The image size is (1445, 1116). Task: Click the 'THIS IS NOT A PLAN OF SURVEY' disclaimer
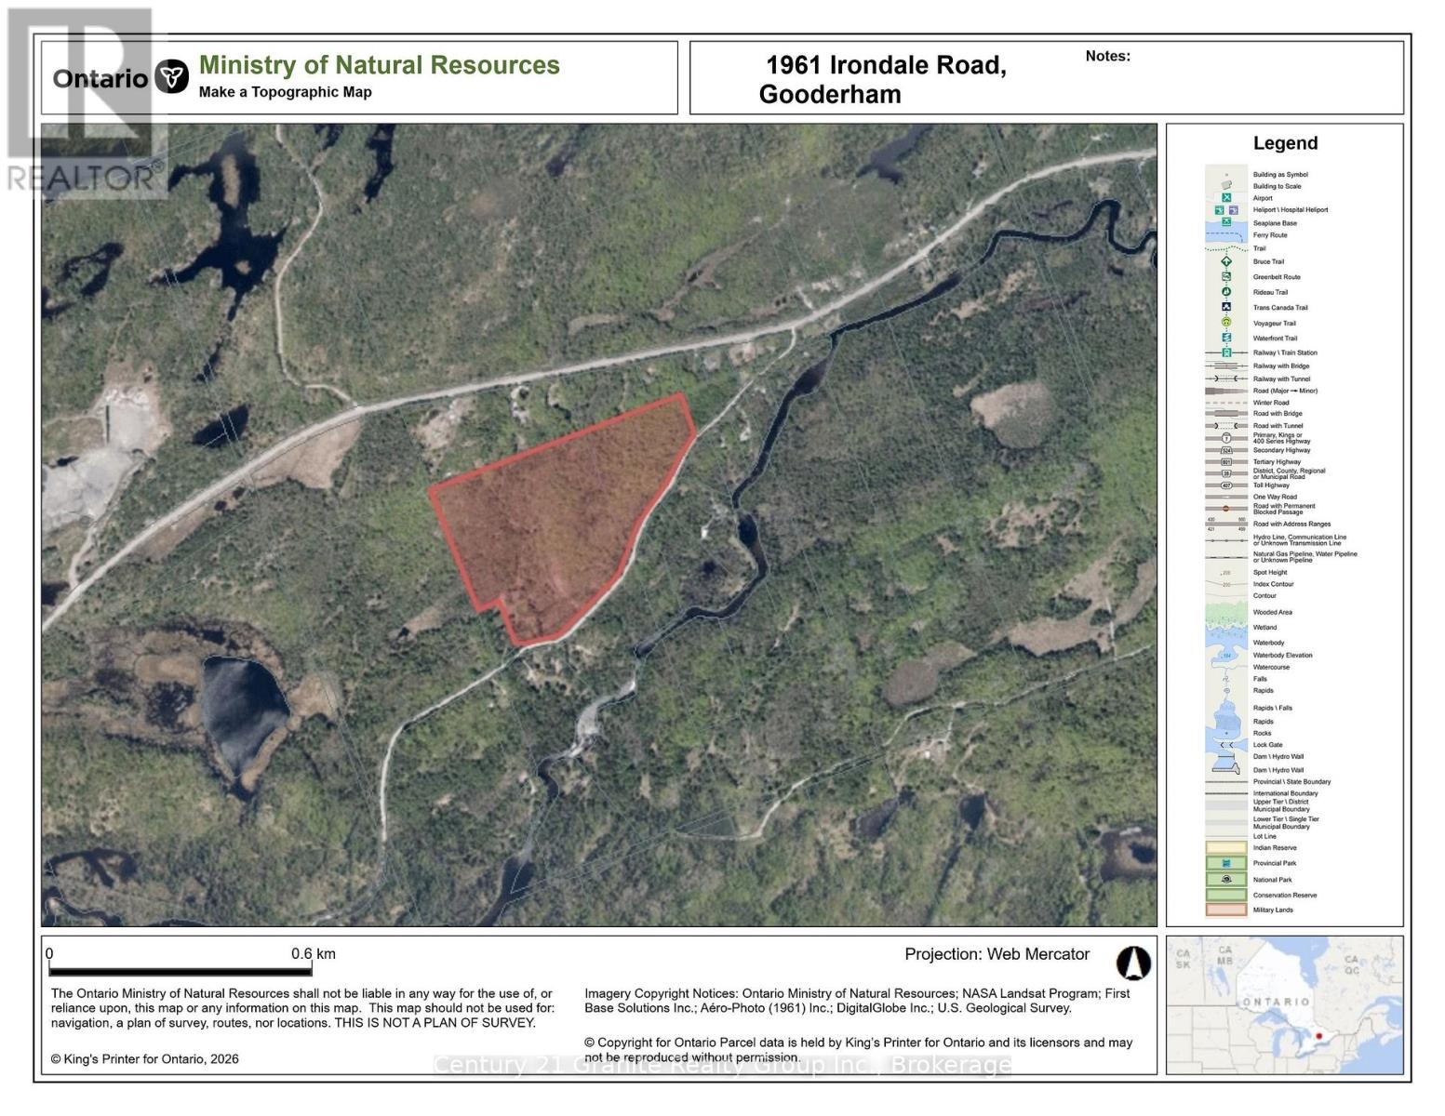pos(435,1023)
